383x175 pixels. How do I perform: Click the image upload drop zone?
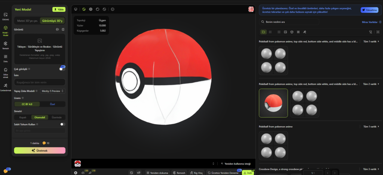click(40, 49)
